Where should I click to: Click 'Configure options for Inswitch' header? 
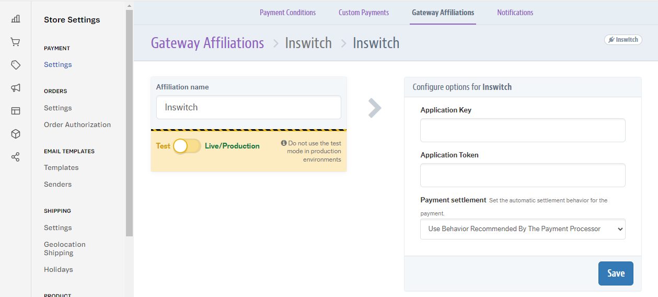(462, 87)
